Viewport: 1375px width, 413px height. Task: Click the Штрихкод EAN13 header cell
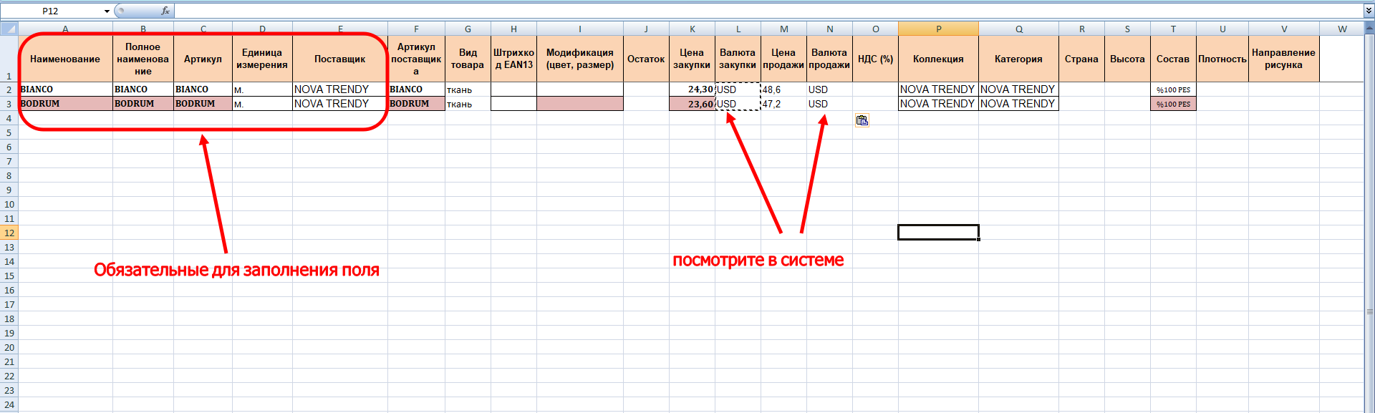(513, 59)
